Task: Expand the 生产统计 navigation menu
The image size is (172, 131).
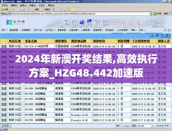Action: click(50, 30)
